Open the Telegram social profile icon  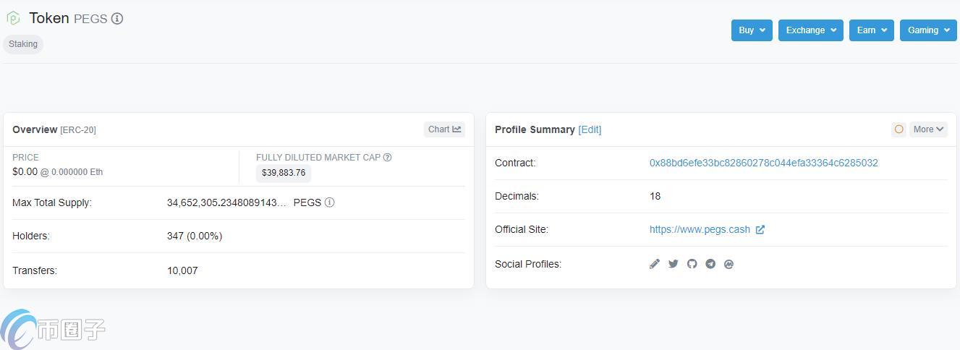point(710,264)
